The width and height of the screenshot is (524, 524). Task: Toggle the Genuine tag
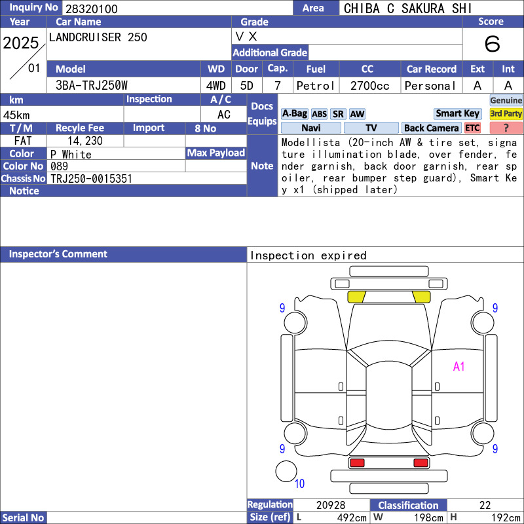coord(506,100)
